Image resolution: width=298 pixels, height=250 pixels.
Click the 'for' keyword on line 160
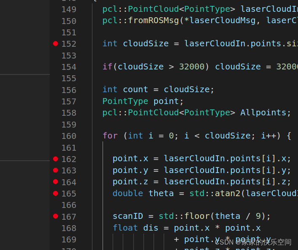(110, 136)
